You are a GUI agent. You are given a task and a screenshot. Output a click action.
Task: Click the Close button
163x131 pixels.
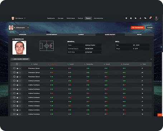pyautogui.click(x=150, y=28)
